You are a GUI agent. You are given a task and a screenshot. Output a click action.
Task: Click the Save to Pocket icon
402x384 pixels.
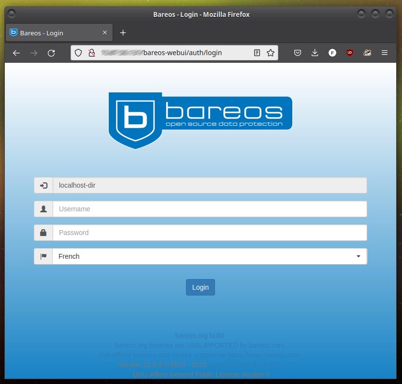(x=297, y=53)
